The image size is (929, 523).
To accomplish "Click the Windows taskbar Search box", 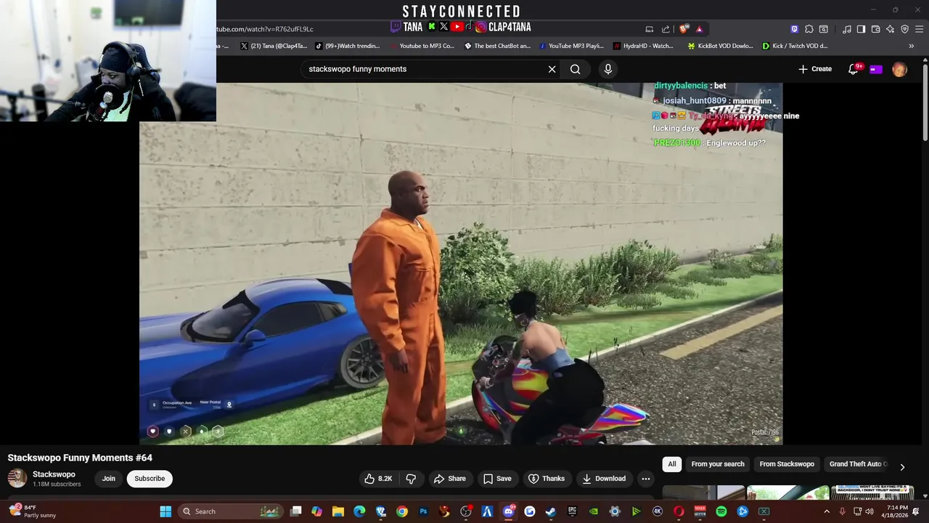I will point(231,511).
